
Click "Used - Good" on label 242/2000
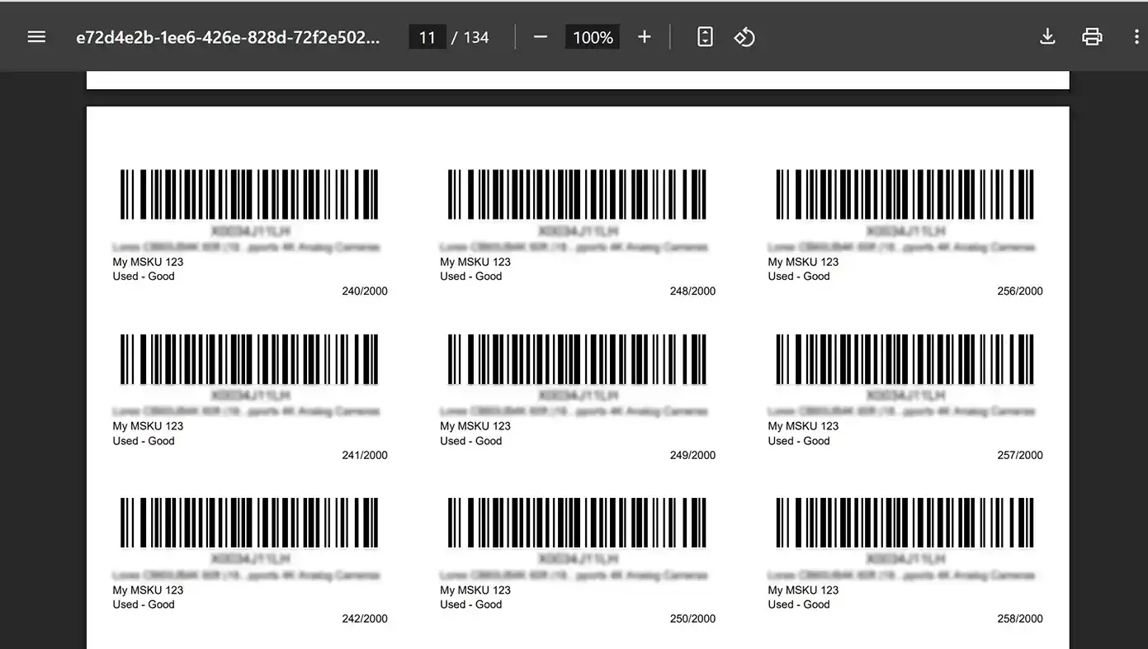144,604
